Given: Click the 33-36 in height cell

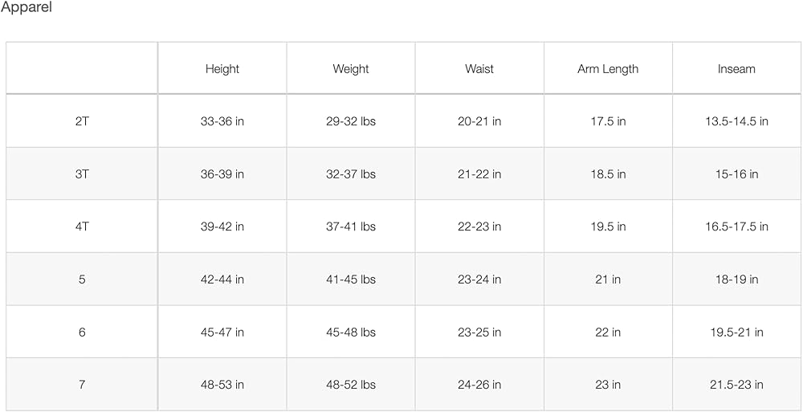Looking at the screenshot, I should 222,121.
